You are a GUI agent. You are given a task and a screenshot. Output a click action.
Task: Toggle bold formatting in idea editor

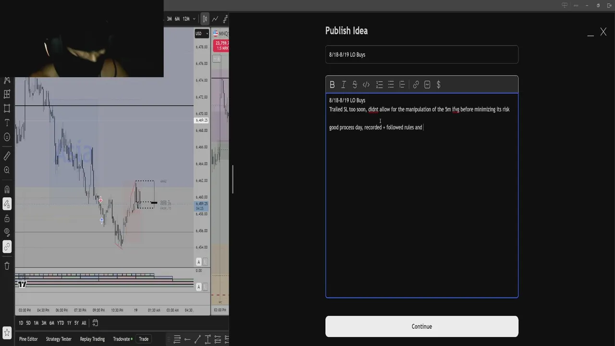point(332,85)
